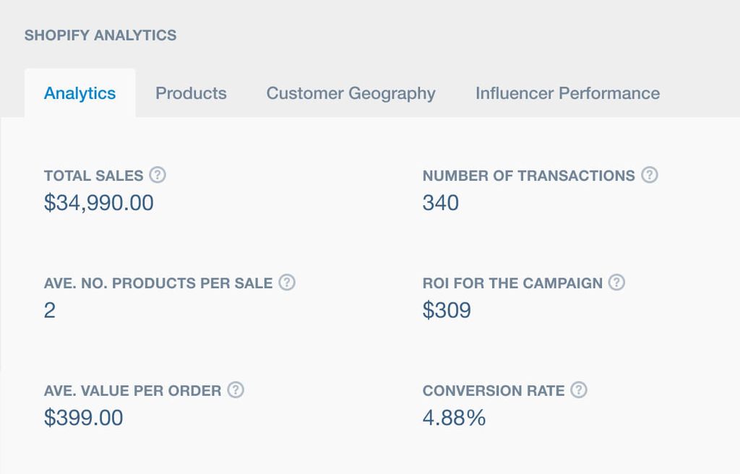Screen dimensions: 740x474
Task: Click the Shopify Analytics section heading
Action: click(x=100, y=35)
